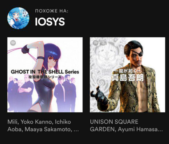Click the 攻殻機動隊シリーズ subtitle
The height and width of the screenshot is (144, 169).
coord(45,77)
